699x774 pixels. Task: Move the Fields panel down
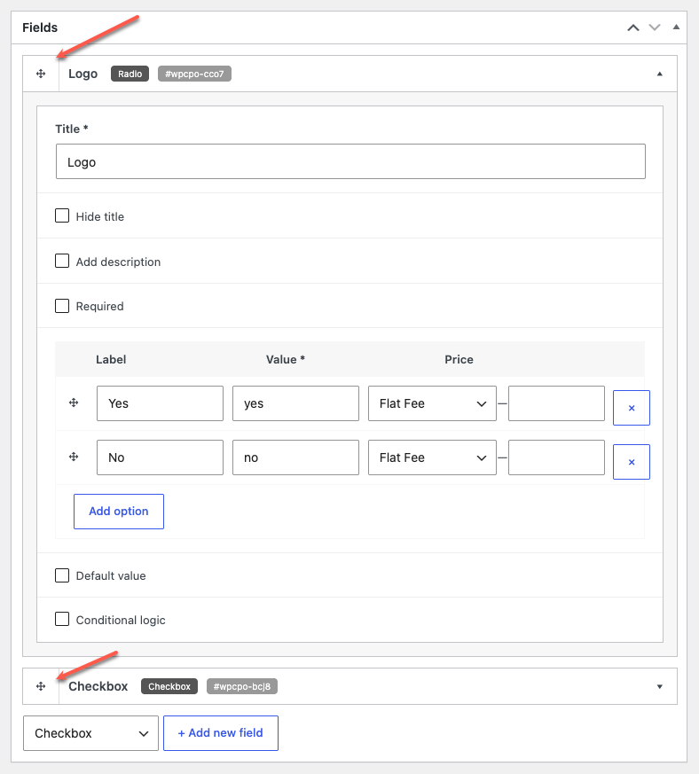coord(655,27)
